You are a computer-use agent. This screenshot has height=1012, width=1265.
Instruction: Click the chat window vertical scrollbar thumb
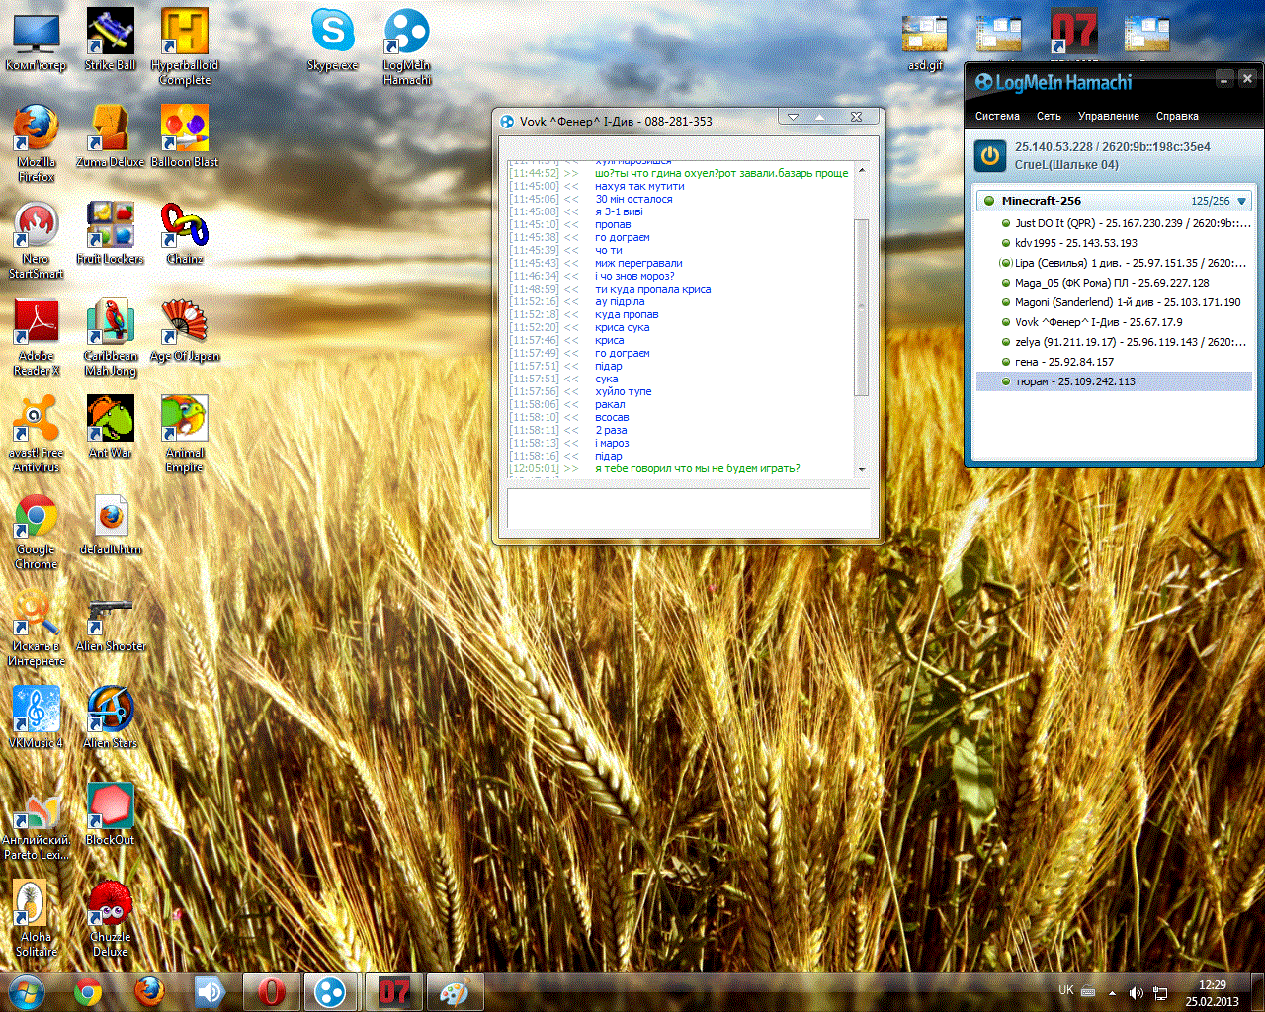pos(861,307)
